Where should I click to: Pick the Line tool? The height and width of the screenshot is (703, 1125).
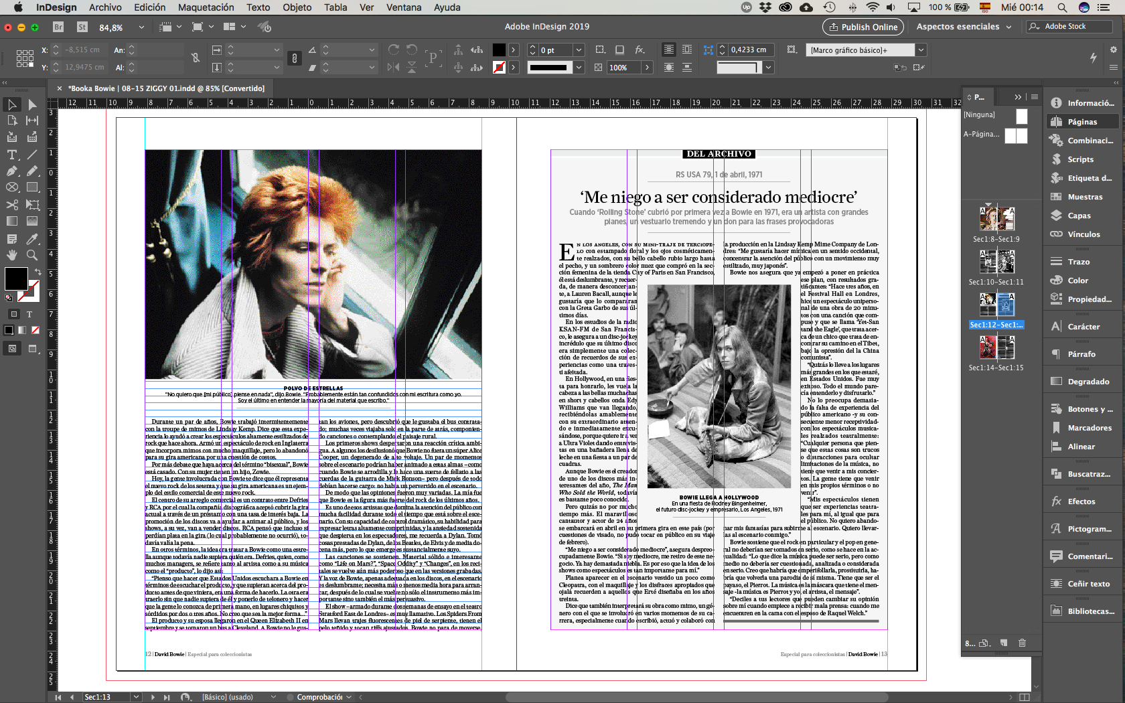click(31, 155)
